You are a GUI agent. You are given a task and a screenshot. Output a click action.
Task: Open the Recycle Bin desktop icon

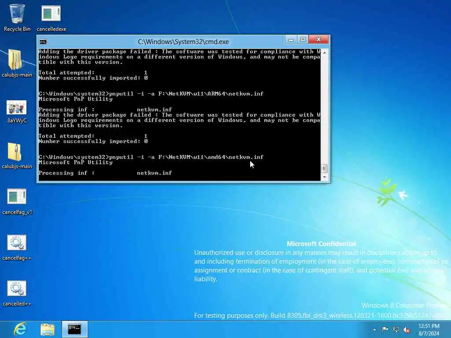click(17, 18)
